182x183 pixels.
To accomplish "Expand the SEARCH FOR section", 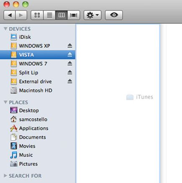I will point(5,175).
